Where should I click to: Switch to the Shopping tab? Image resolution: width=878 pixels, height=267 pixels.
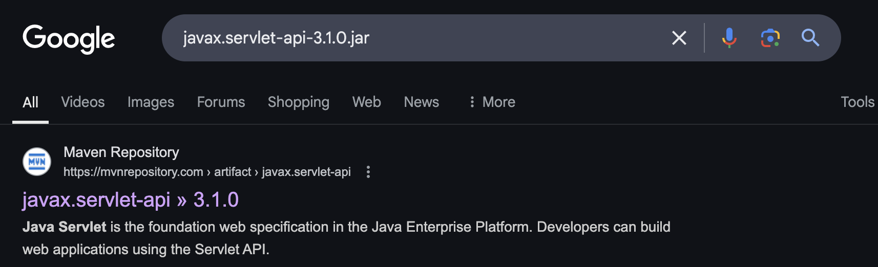point(299,102)
